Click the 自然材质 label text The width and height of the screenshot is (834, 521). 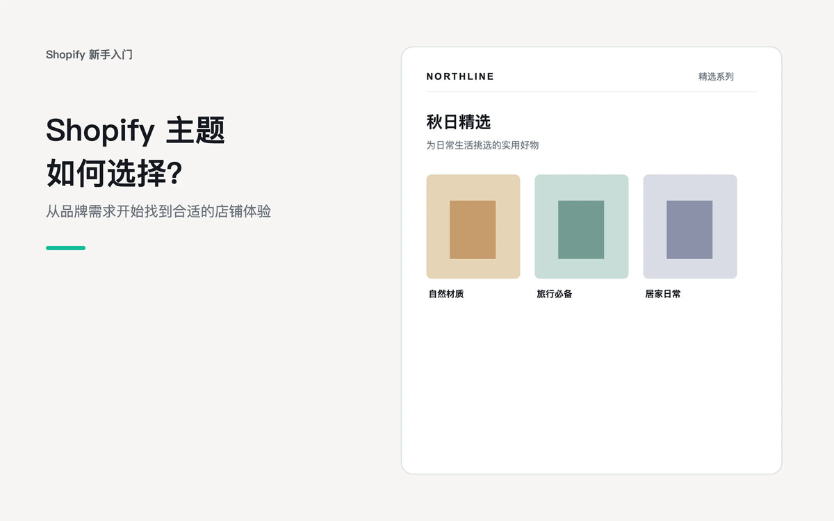click(446, 294)
